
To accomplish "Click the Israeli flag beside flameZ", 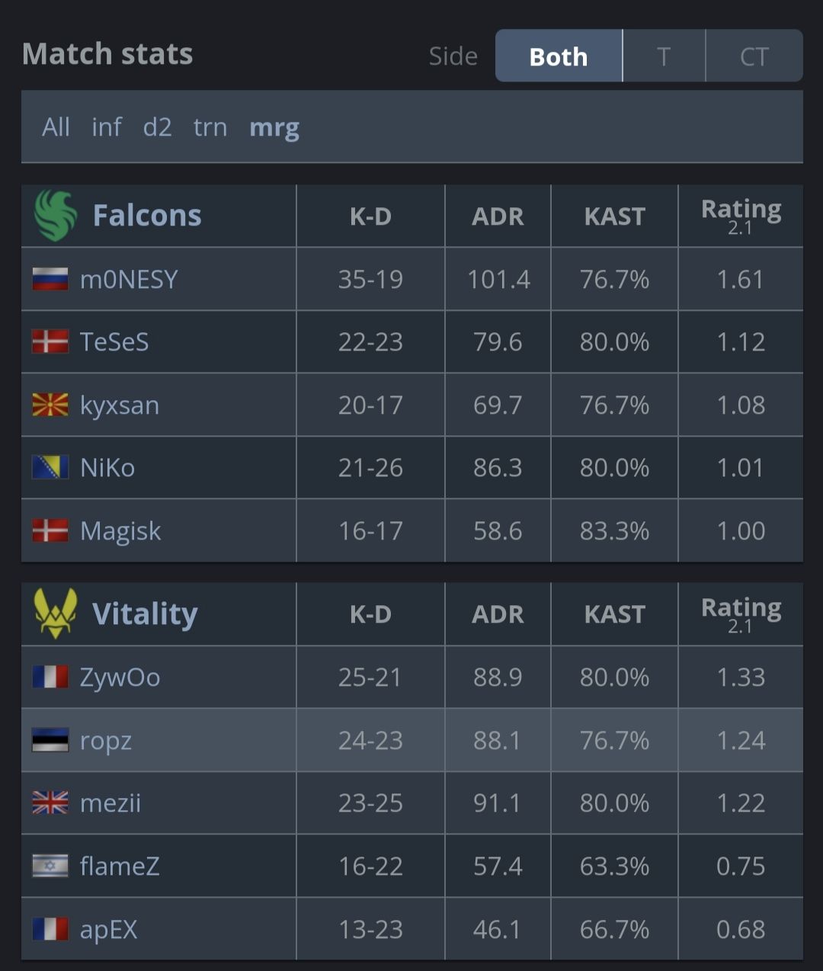I will [x=50, y=866].
